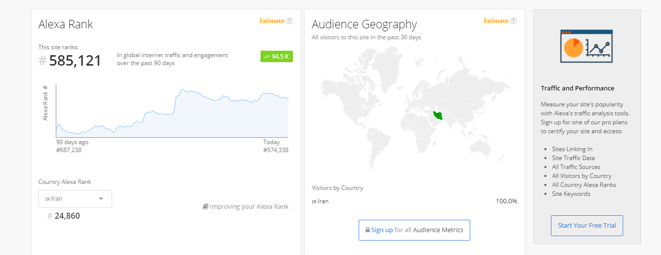Image resolution: width=661 pixels, height=255 pixels.
Task: Click the Alexa Rank panel heading
Action: (66, 24)
